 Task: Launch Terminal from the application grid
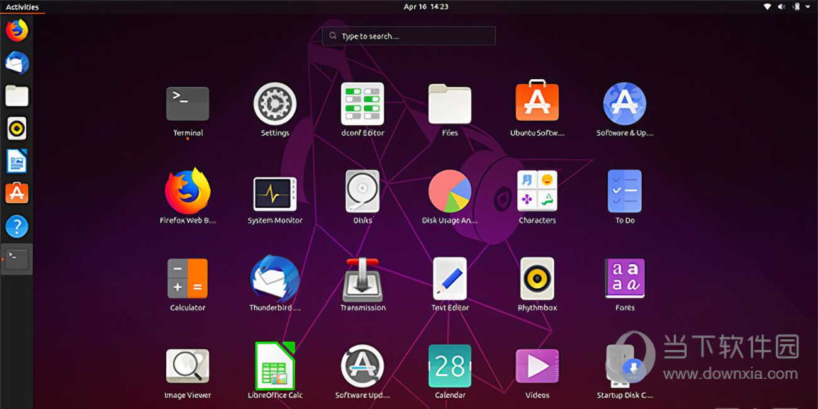(x=188, y=104)
